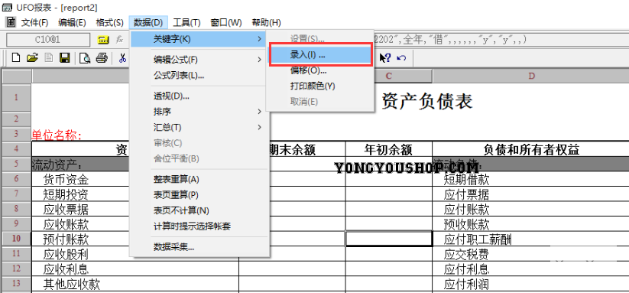Choose 计算时提示选择帐套 menu entry
Viewport: 629px width, 293px height.
tap(199, 226)
